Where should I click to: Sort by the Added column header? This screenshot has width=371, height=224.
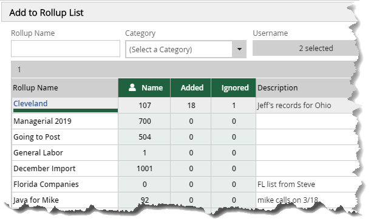(191, 88)
